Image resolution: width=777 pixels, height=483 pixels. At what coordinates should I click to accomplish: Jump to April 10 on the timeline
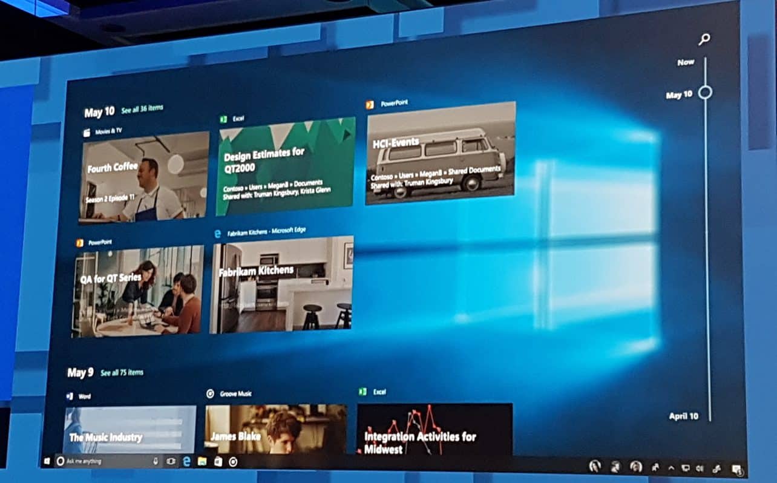683,416
